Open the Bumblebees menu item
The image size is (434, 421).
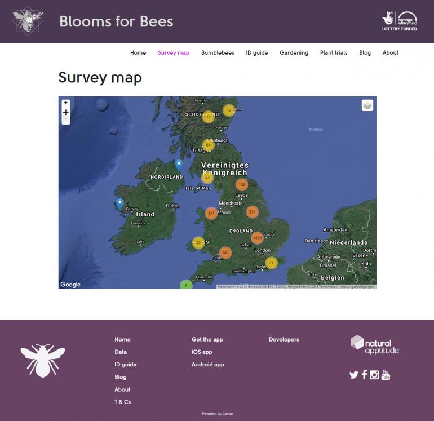(x=218, y=53)
